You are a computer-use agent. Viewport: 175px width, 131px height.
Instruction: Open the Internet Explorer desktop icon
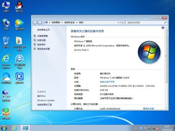point(6,62)
